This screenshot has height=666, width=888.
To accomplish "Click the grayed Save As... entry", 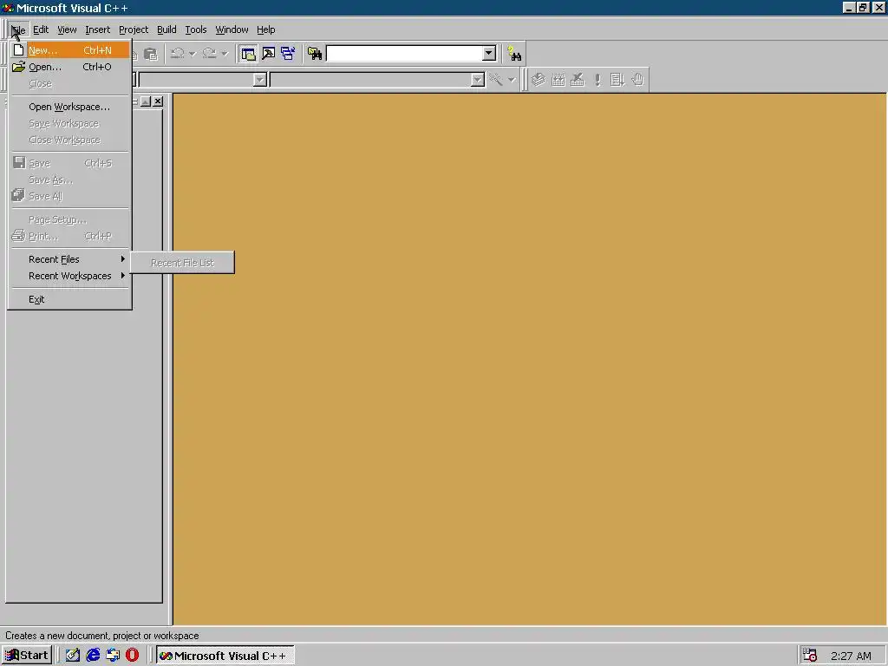I will point(69,180).
